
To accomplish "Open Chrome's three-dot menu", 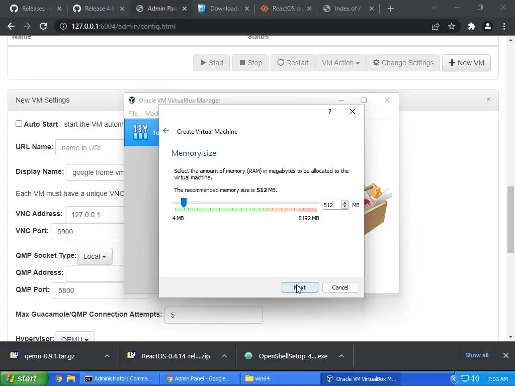I will coord(504,26).
